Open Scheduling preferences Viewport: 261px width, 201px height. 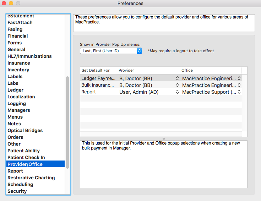point(20,185)
